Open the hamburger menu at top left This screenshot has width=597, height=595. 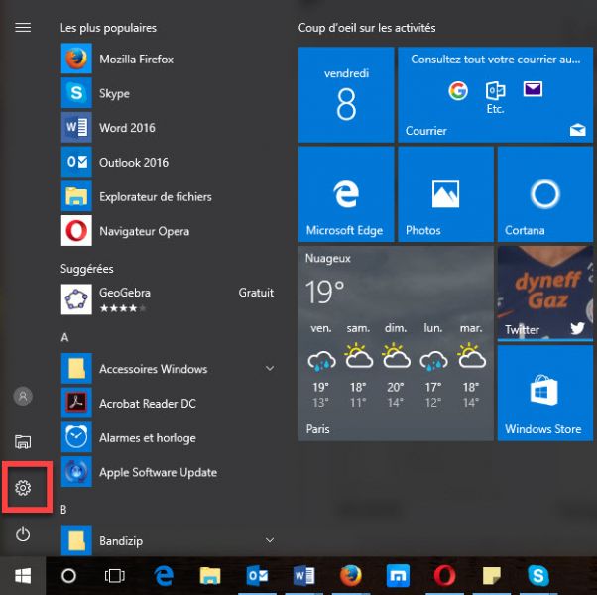point(23,28)
